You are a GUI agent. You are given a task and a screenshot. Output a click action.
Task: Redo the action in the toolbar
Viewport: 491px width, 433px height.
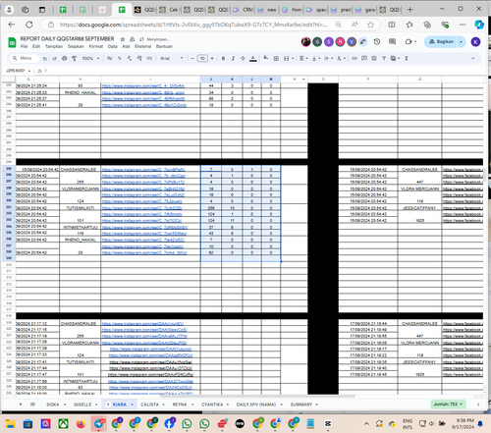(x=54, y=59)
